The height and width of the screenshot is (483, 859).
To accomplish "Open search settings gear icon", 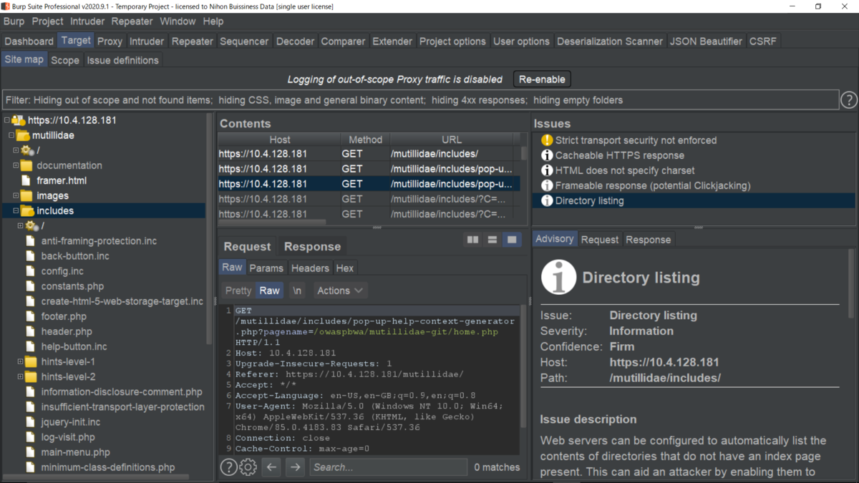I will pyautogui.click(x=248, y=467).
